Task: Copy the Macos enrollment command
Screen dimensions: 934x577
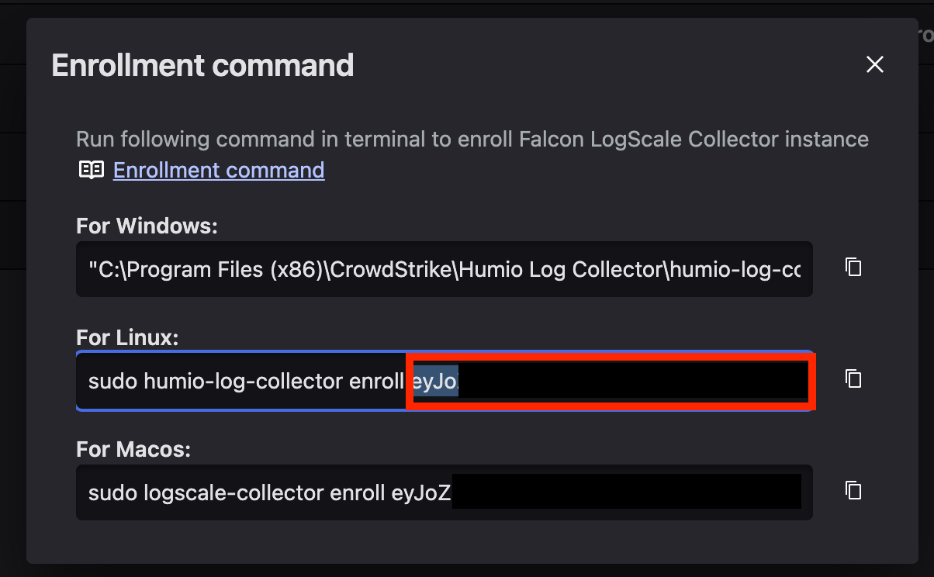Action: click(853, 490)
